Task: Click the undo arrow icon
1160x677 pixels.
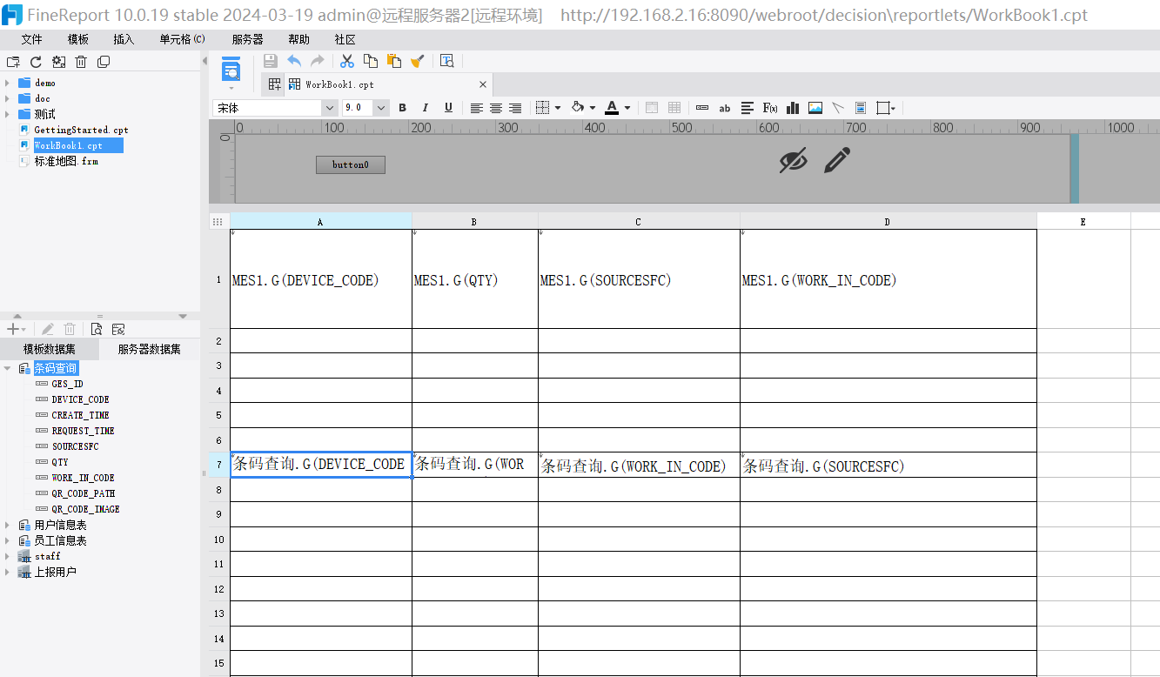Action: pos(294,61)
